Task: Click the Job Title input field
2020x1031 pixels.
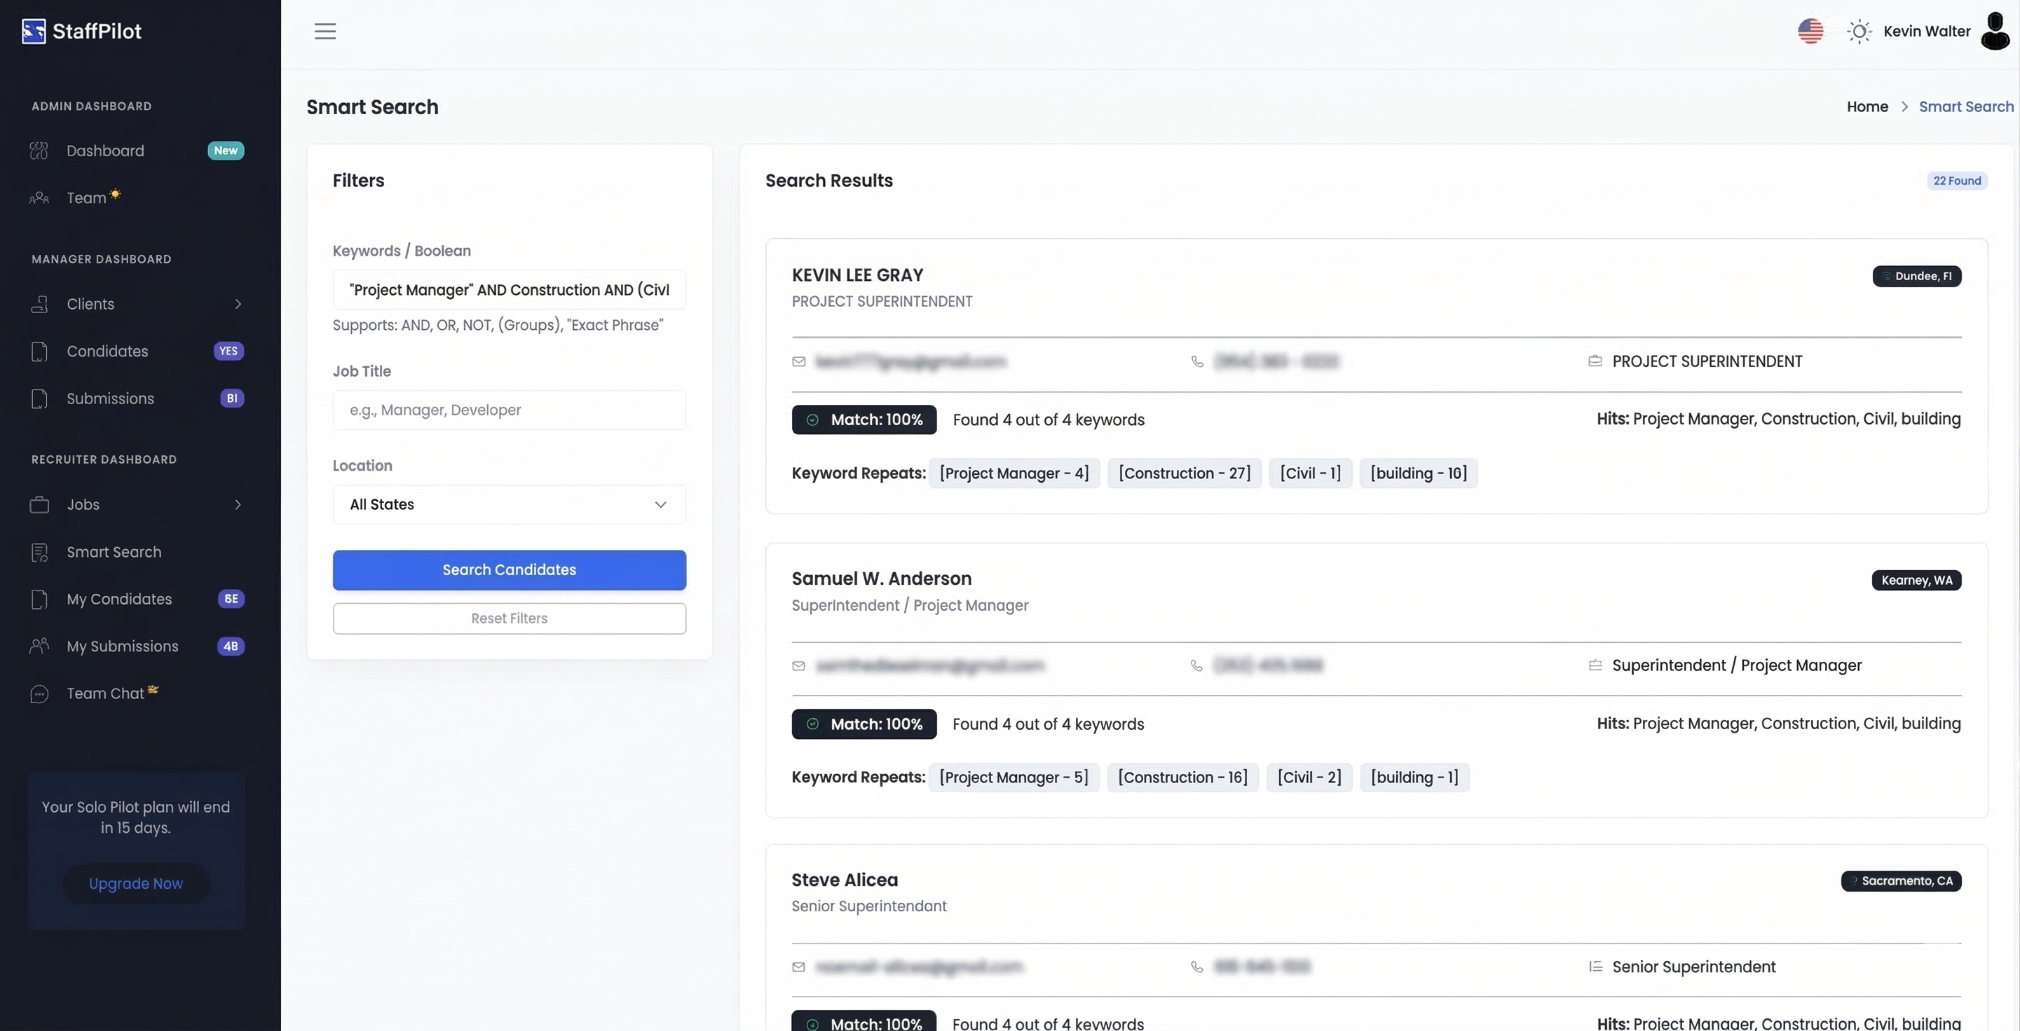Action: point(509,410)
